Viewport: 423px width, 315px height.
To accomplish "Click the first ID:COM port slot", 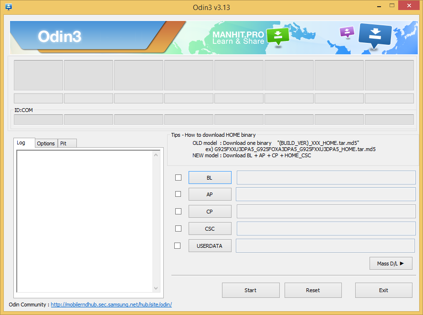I will pos(38,120).
